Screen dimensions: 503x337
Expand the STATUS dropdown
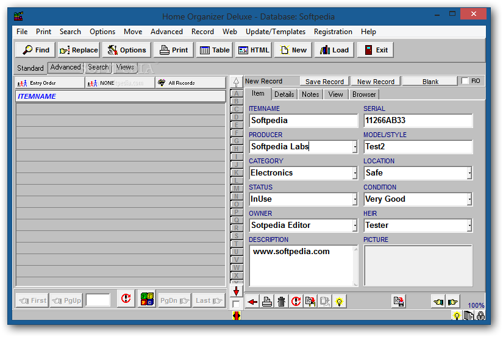354,199
